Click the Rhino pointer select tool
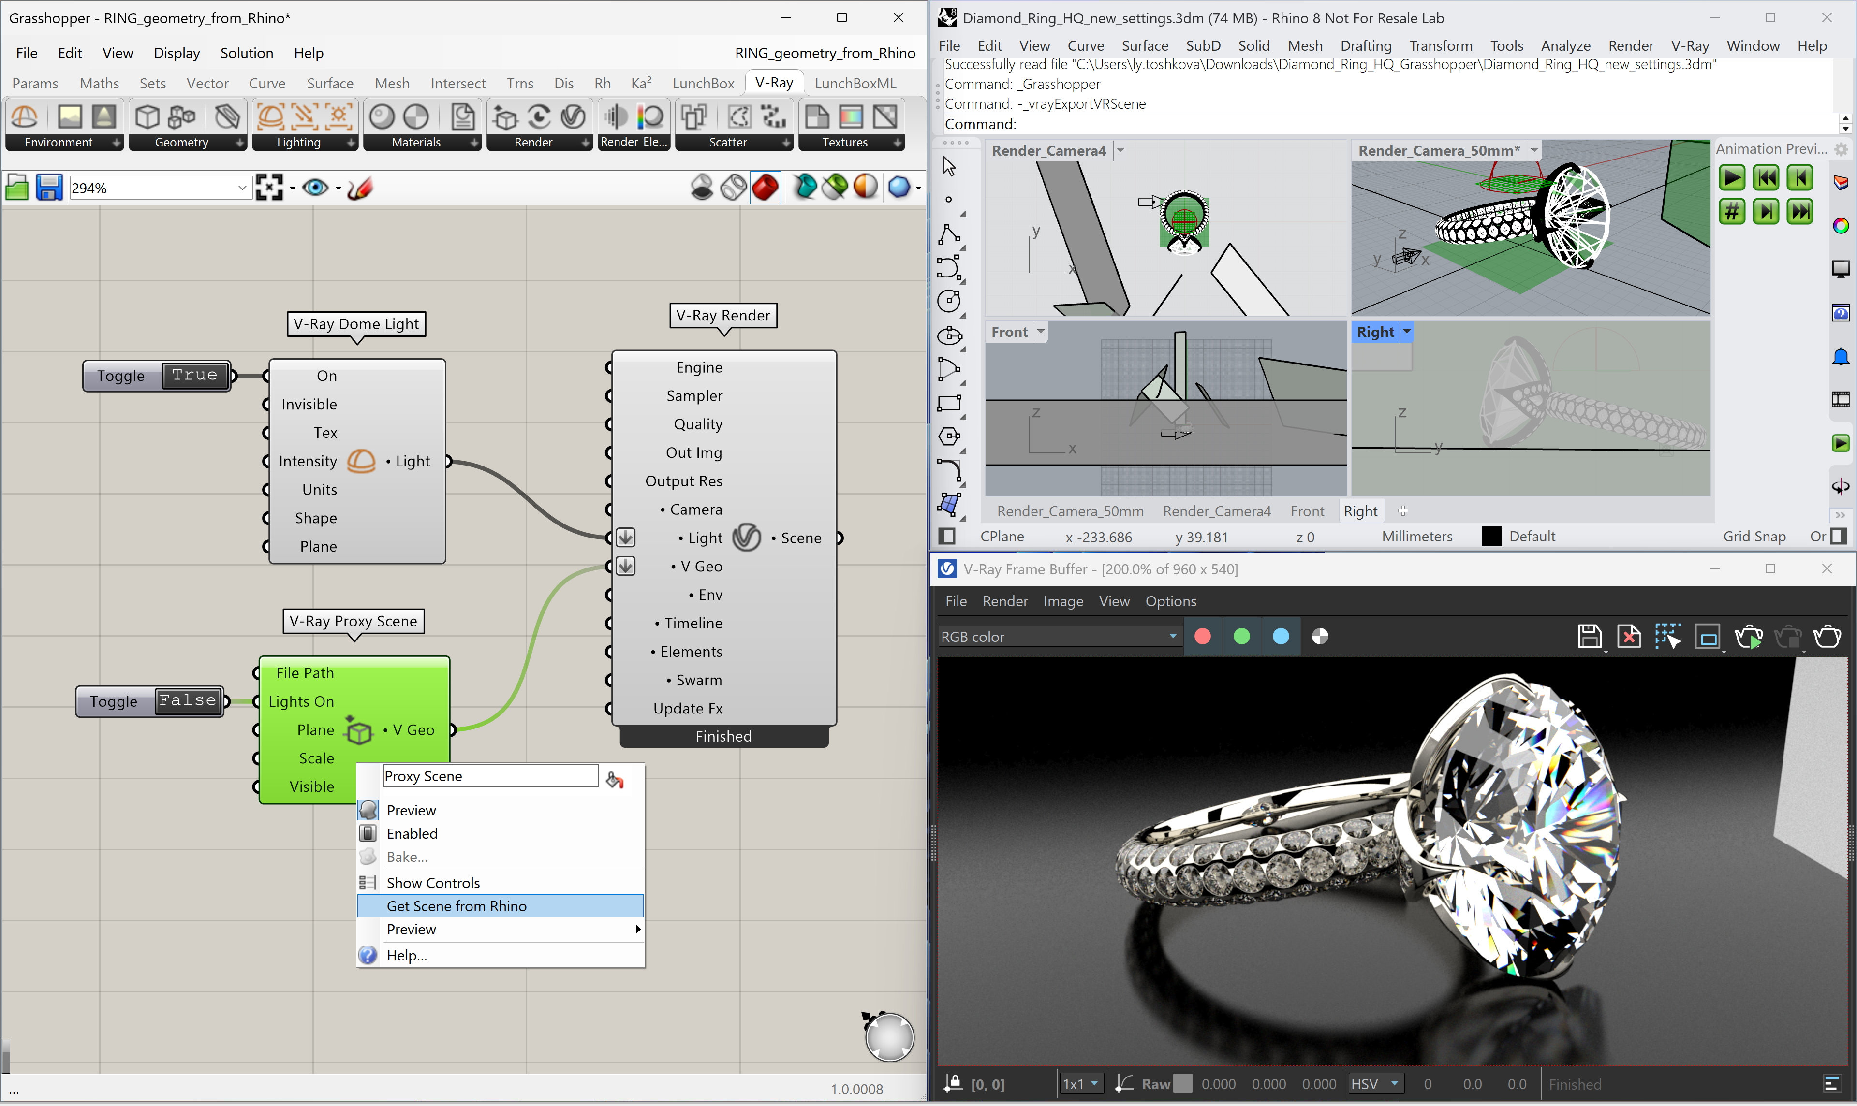The height and width of the screenshot is (1106, 1857). [949, 165]
